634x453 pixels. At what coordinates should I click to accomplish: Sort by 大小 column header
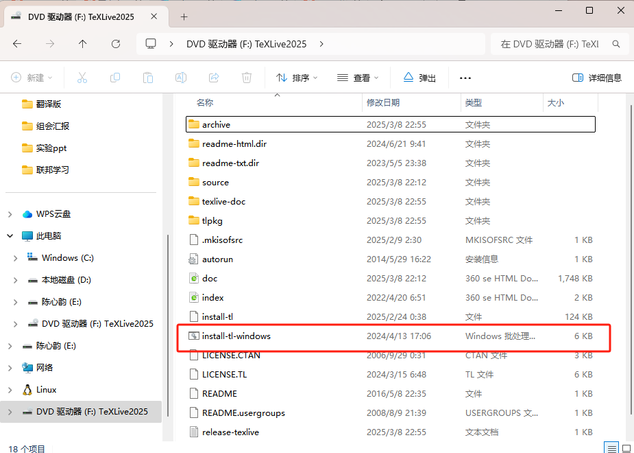click(x=555, y=103)
